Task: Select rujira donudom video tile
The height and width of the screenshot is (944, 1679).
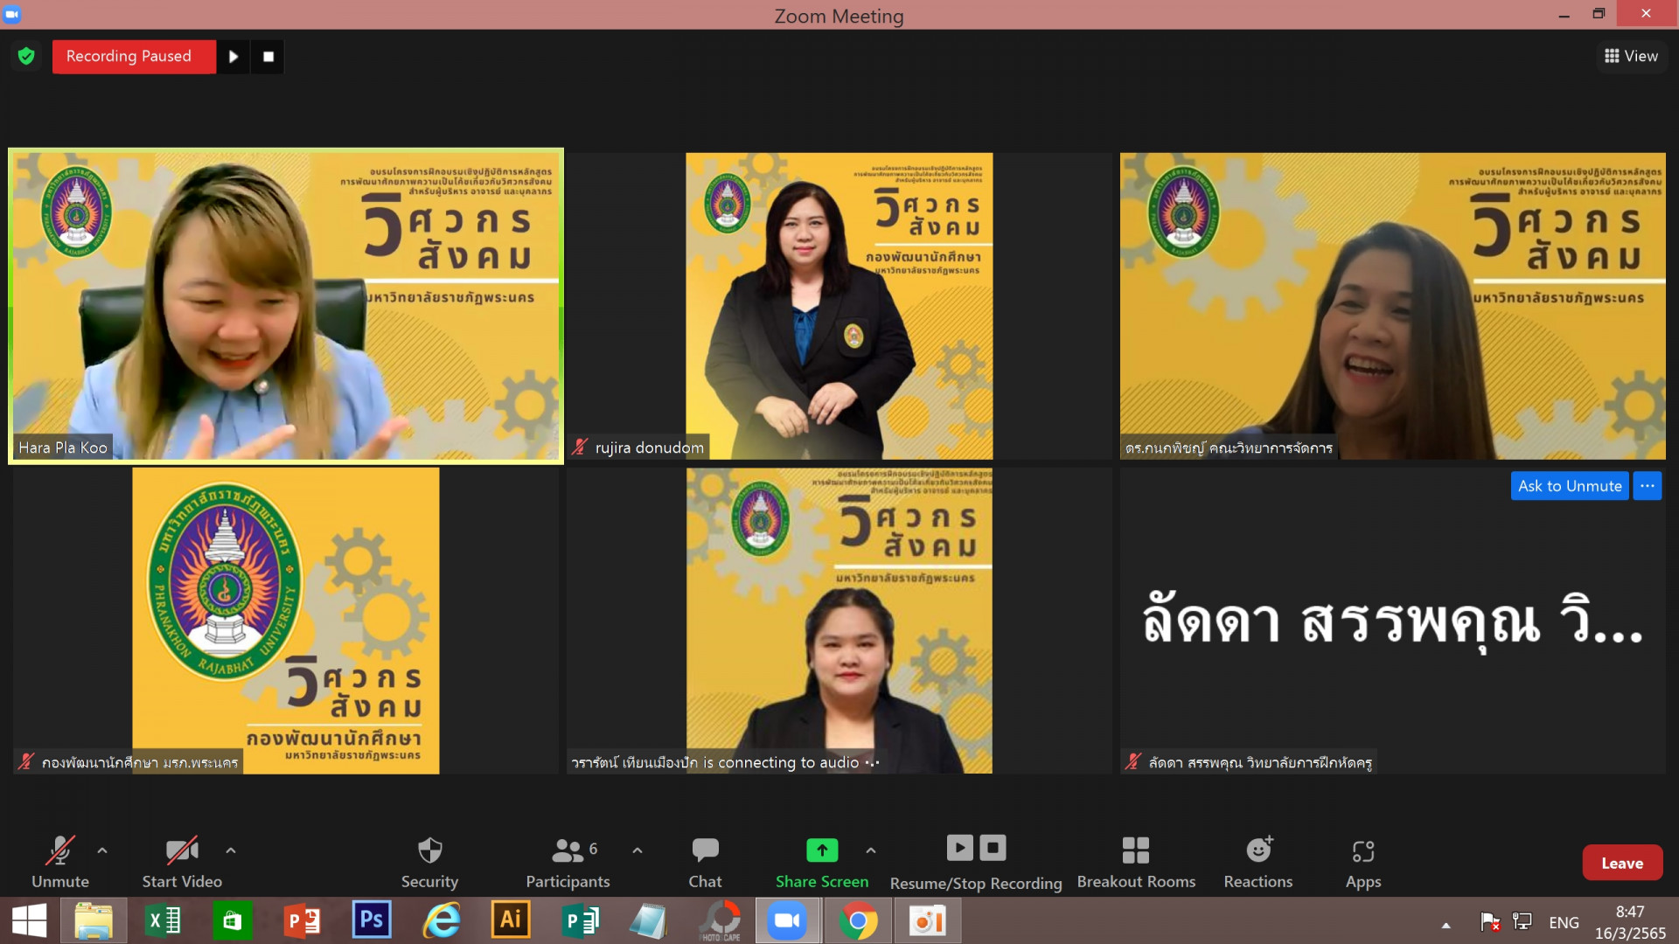Action: 839,306
